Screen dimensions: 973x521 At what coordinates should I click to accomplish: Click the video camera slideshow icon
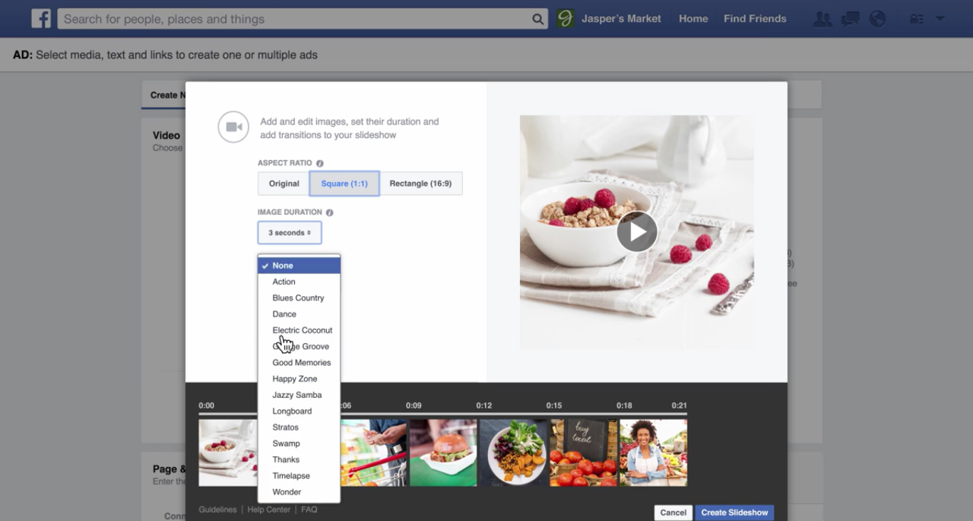click(234, 127)
